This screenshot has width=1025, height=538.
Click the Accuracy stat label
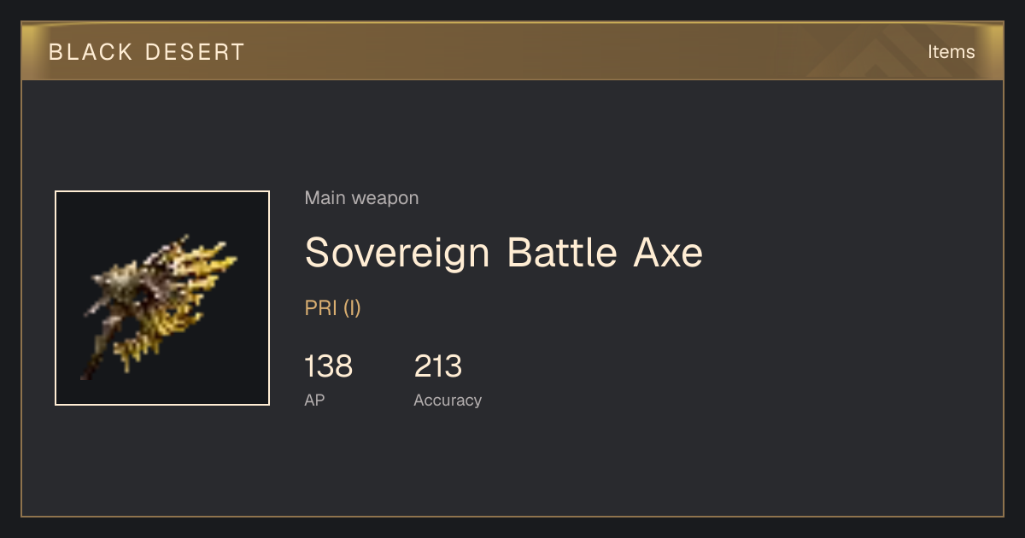click(x=448, y=400)
